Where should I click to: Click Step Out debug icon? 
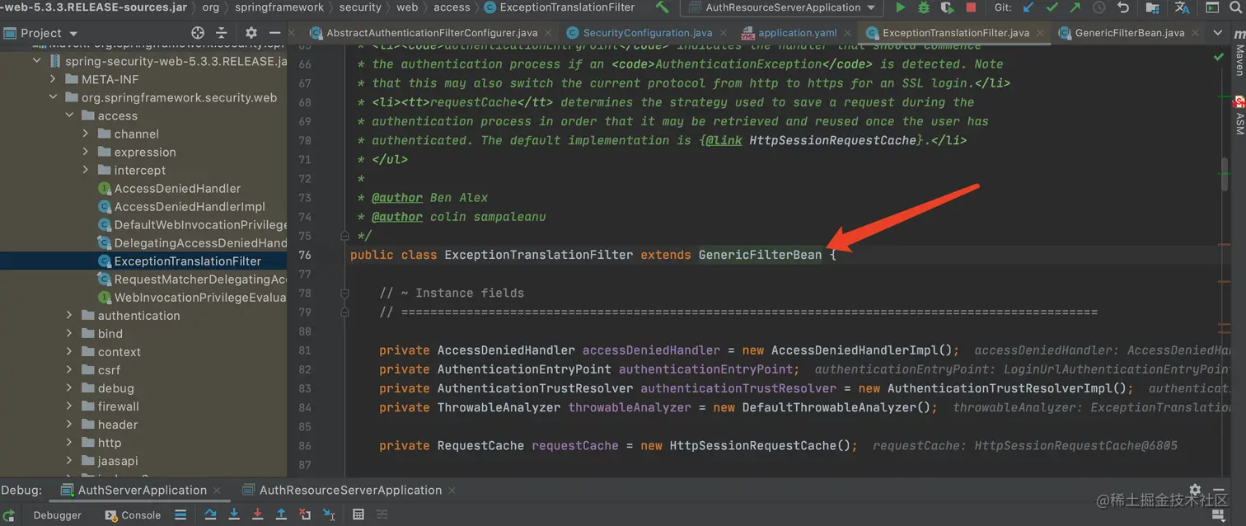(x=281, y=514)
